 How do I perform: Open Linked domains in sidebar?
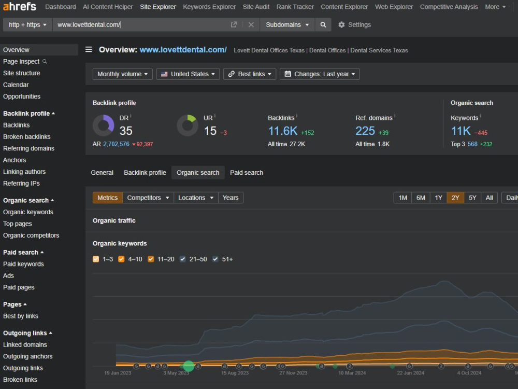click(x=25, y=344)
